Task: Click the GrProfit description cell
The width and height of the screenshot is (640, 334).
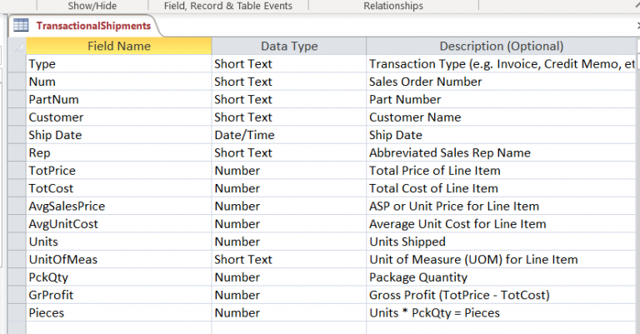Action: tap(501, 295)
